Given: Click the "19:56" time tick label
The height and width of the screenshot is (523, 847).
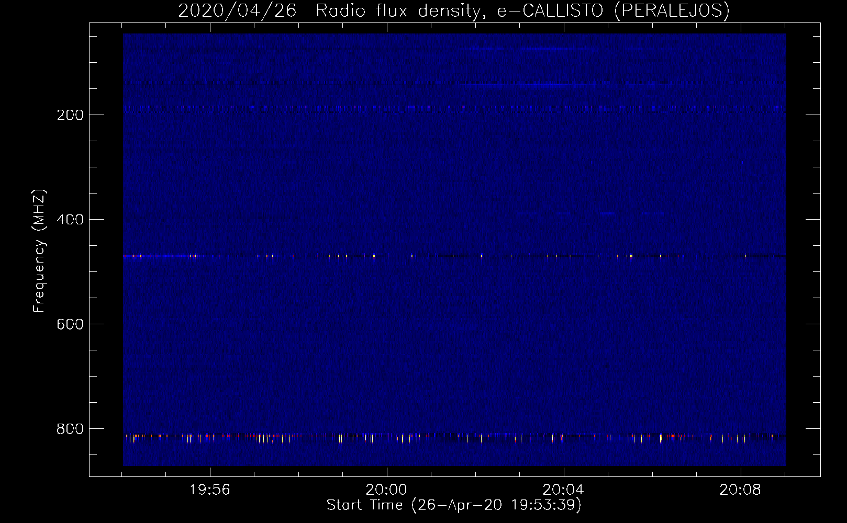Looking at the screenshot, I should click(x=210, y=490).
